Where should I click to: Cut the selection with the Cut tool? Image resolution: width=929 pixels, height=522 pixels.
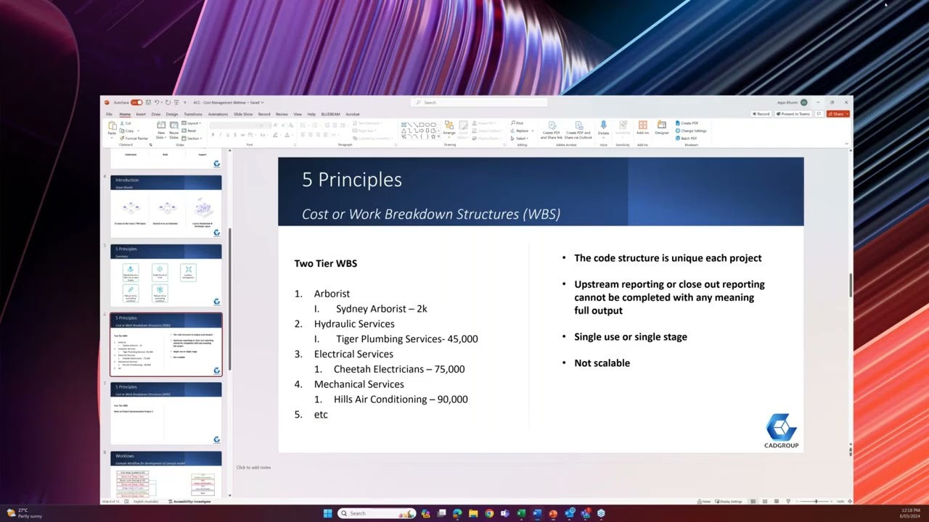click(126, 123)
